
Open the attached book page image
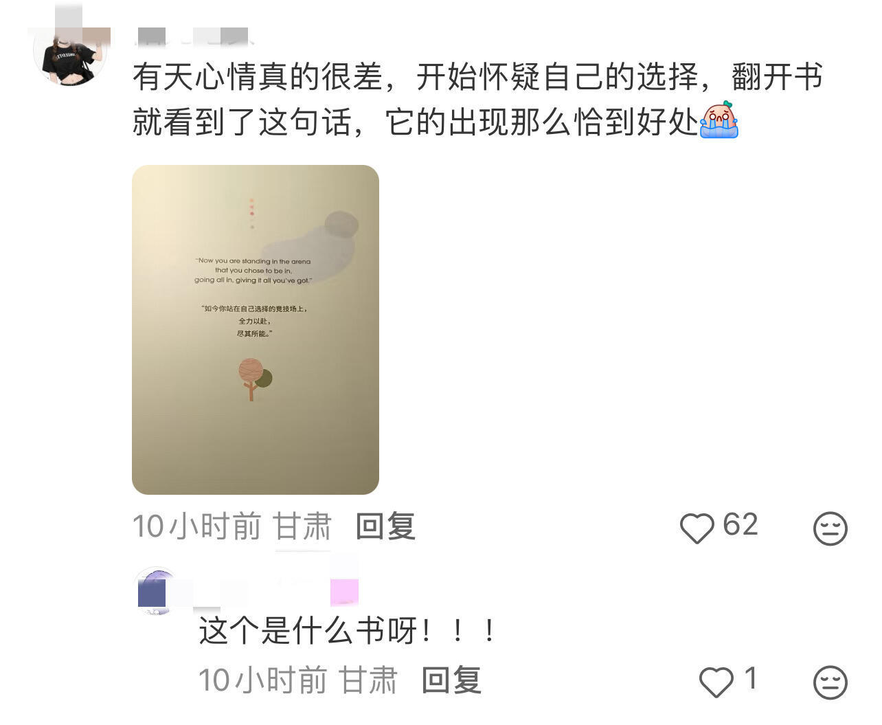tap(256, 330)
